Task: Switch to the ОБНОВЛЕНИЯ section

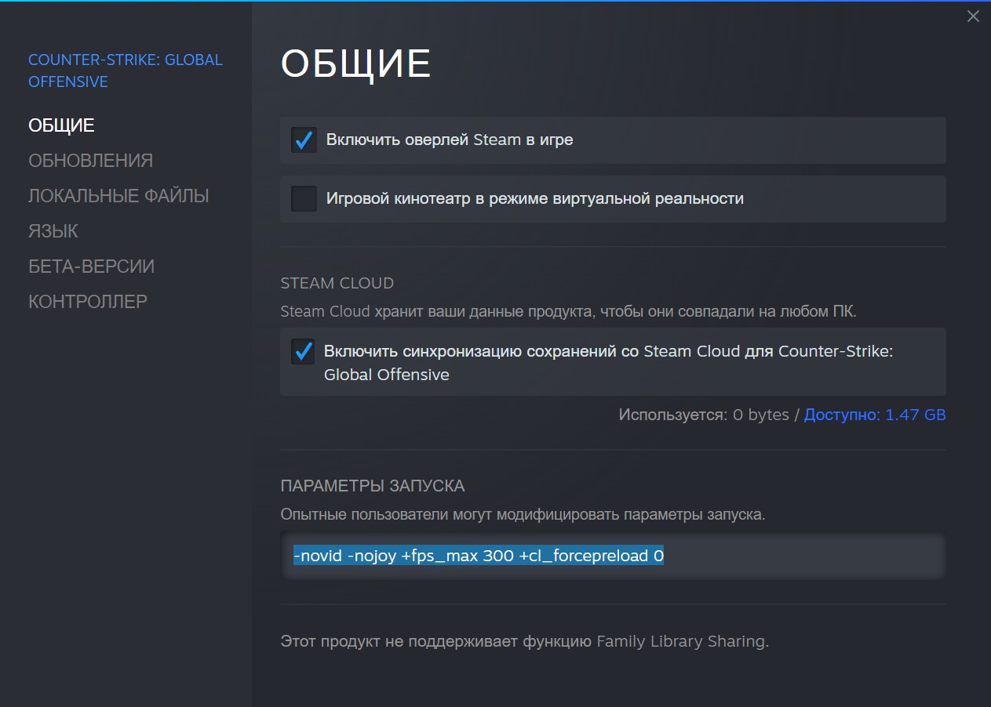Action: point(90,161)
